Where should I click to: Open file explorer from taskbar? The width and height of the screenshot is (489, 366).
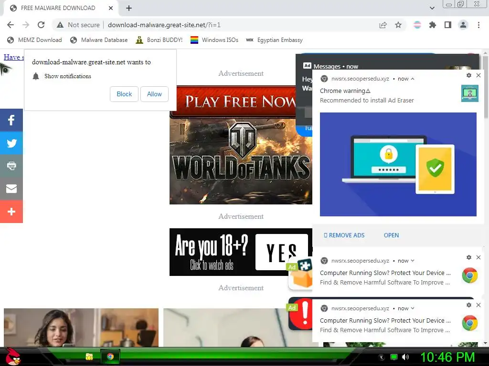tap(89, 356)
